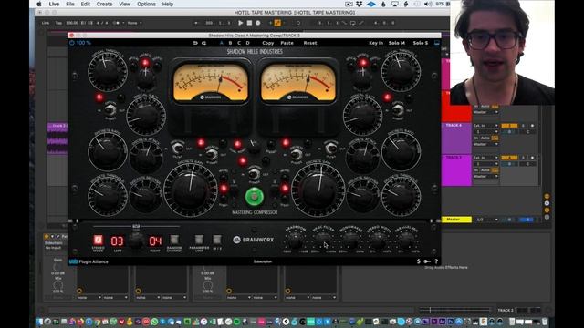Toggle Solo S in plugin toolbar
584x328 pixels.
coord(420,43)
